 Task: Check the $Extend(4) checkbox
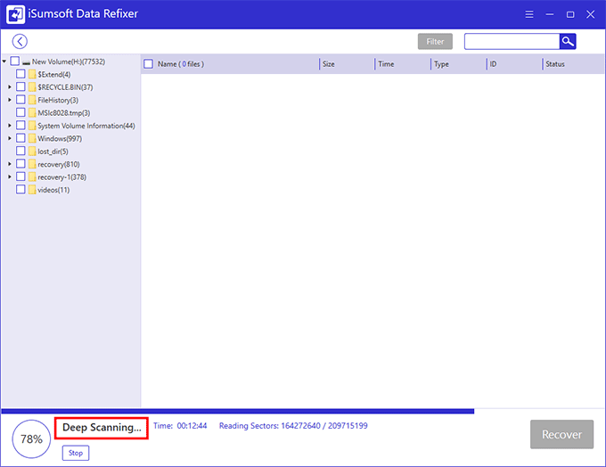[20, 74]
